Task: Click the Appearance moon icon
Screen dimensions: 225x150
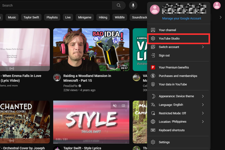Action: (x=153, y=96)
